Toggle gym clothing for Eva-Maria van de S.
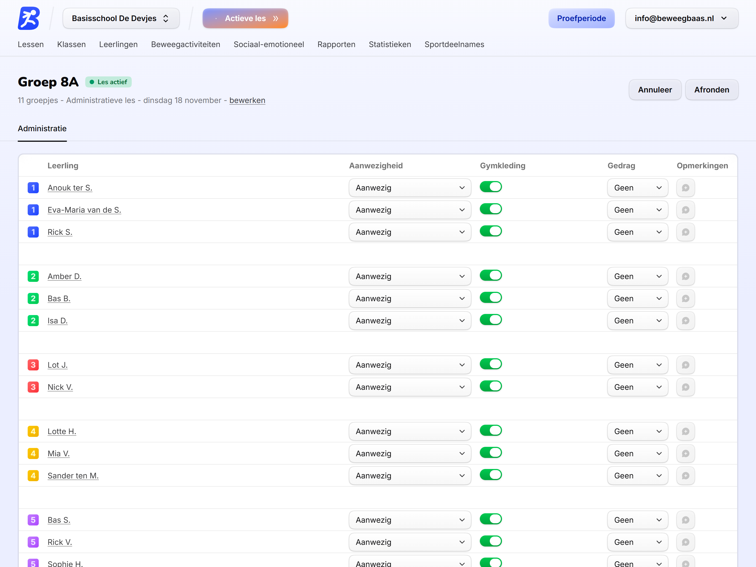The width and height of the screenshot is (756, 567). 490,209
